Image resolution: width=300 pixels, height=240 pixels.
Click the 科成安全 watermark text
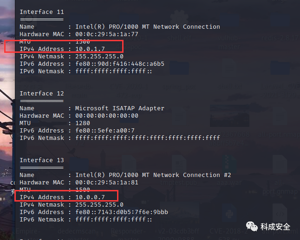tap(275, 227)
